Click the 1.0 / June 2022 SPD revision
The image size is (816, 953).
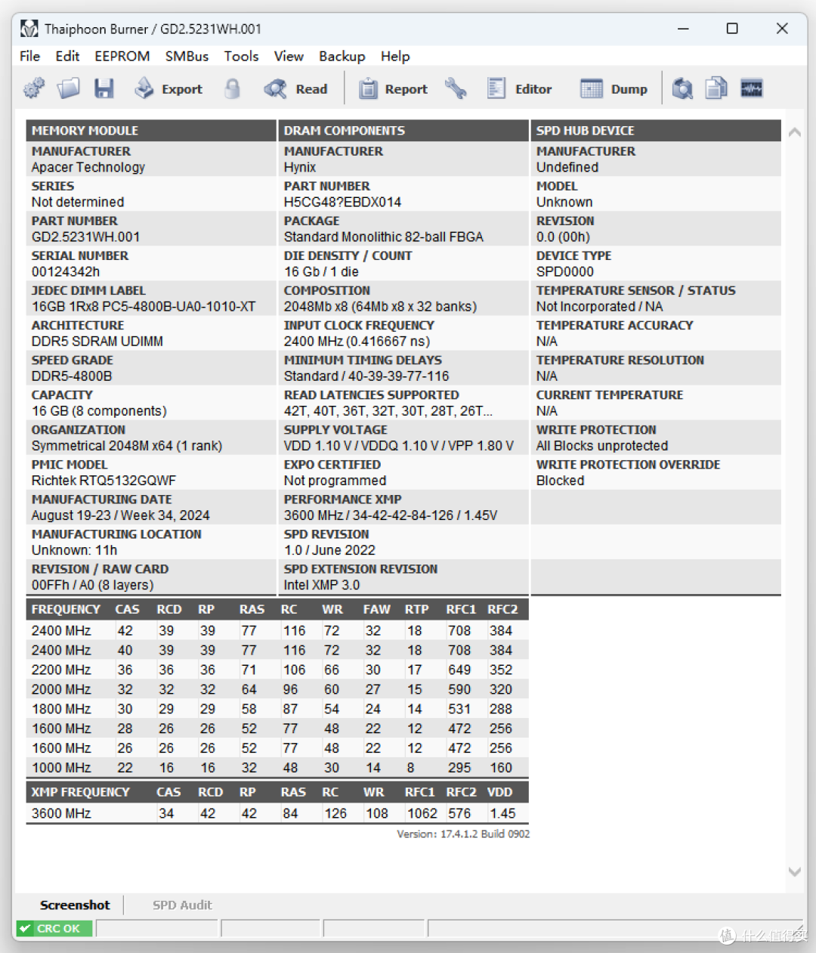point(329,549)
